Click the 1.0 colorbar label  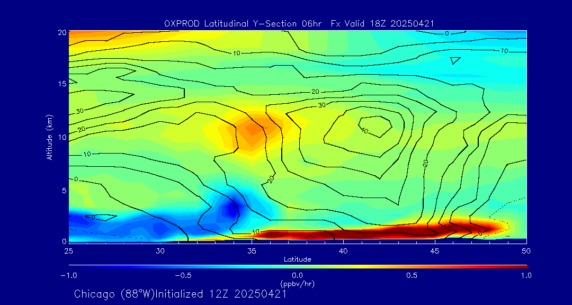click(x=526, y=275)
